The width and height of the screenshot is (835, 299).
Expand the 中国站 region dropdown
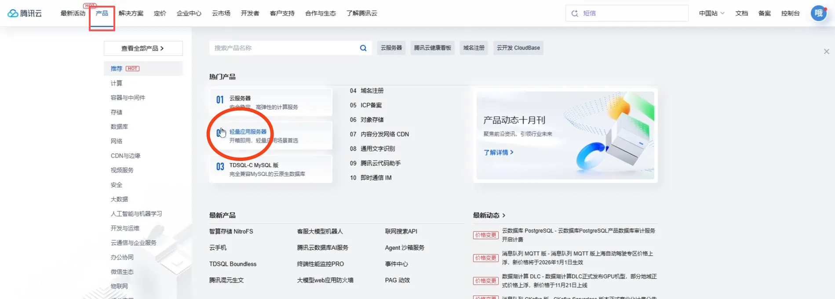(x=711, y=13)
